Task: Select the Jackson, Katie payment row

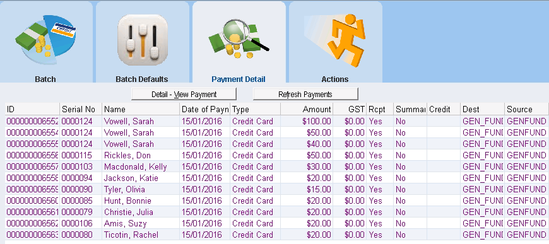Action: click(276, 178)
